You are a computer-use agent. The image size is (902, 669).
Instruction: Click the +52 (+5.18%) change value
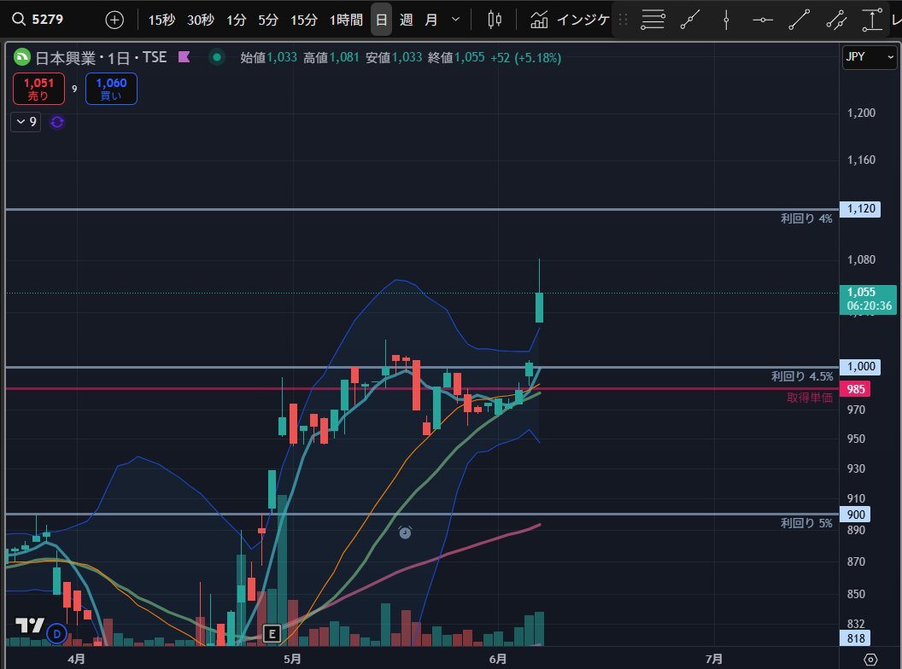click(x=526, y=57)
